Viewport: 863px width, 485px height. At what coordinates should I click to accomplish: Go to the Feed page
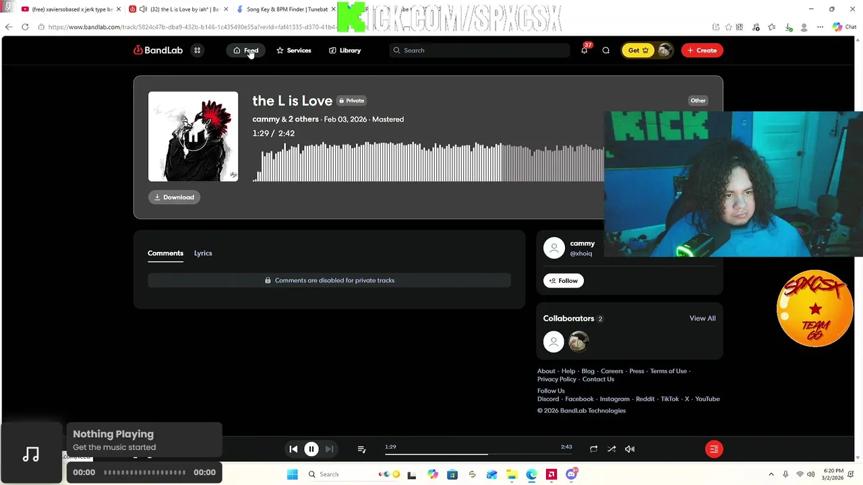[246, 51]
